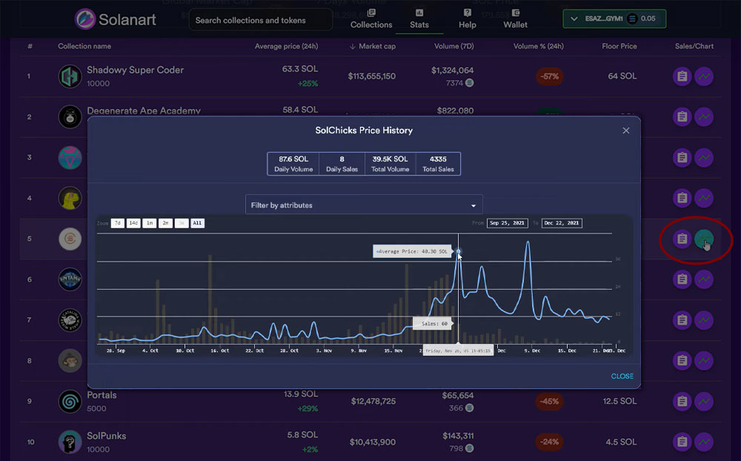Switch chart zoom to 1m range

[149, 223]
